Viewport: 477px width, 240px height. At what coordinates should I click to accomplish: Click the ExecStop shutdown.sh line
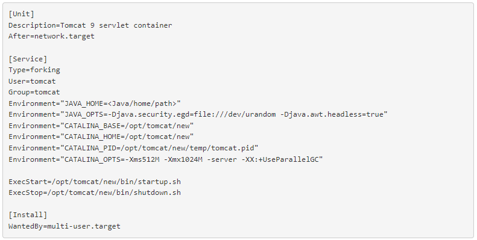pyautogui.click(x=95, y=192)
